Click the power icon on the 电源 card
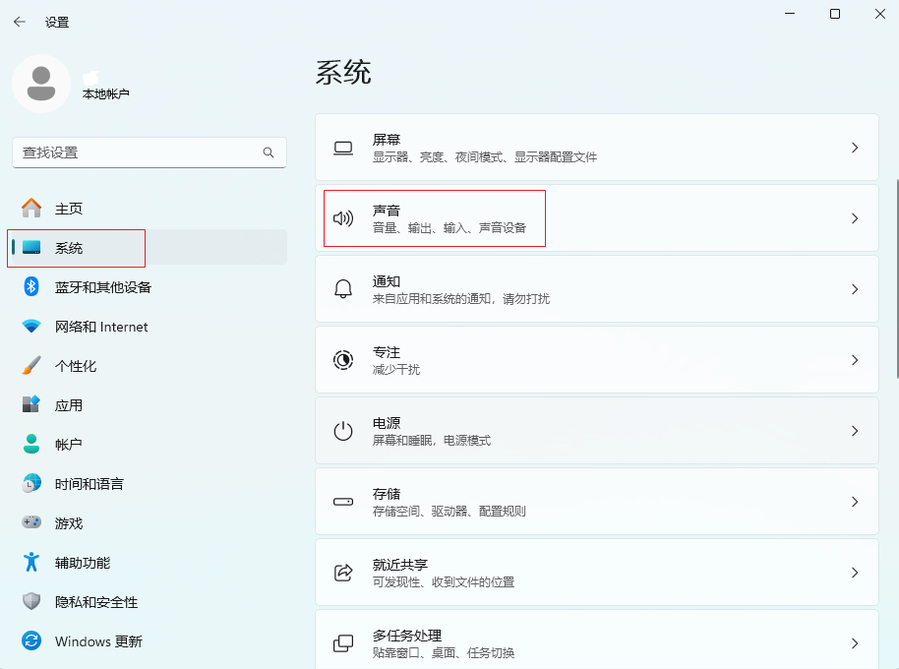 click(343, 431)
